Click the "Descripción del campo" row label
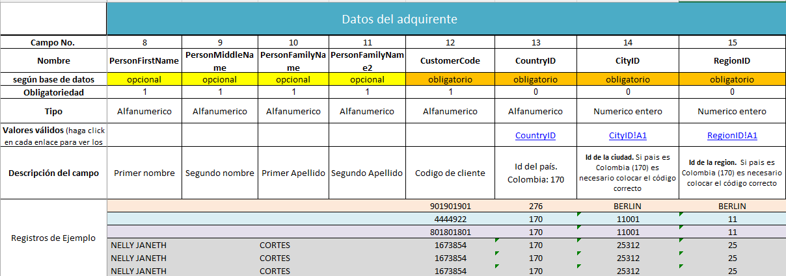786x276 pixels. (53, 173)
